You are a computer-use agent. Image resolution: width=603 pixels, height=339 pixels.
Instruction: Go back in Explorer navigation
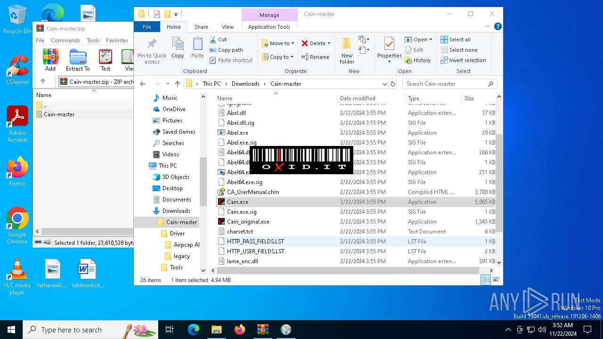click(143, 84)
